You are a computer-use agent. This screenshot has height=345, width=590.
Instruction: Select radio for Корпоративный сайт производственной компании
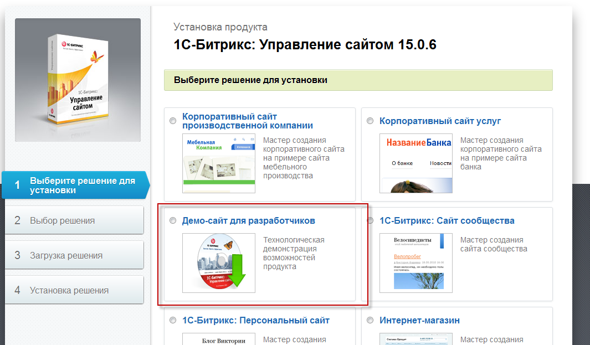point(173,121)
